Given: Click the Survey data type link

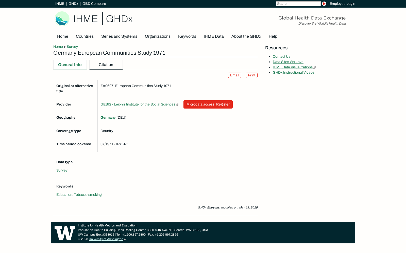Looking at the screenshot, I should click(x=62, y=170).
